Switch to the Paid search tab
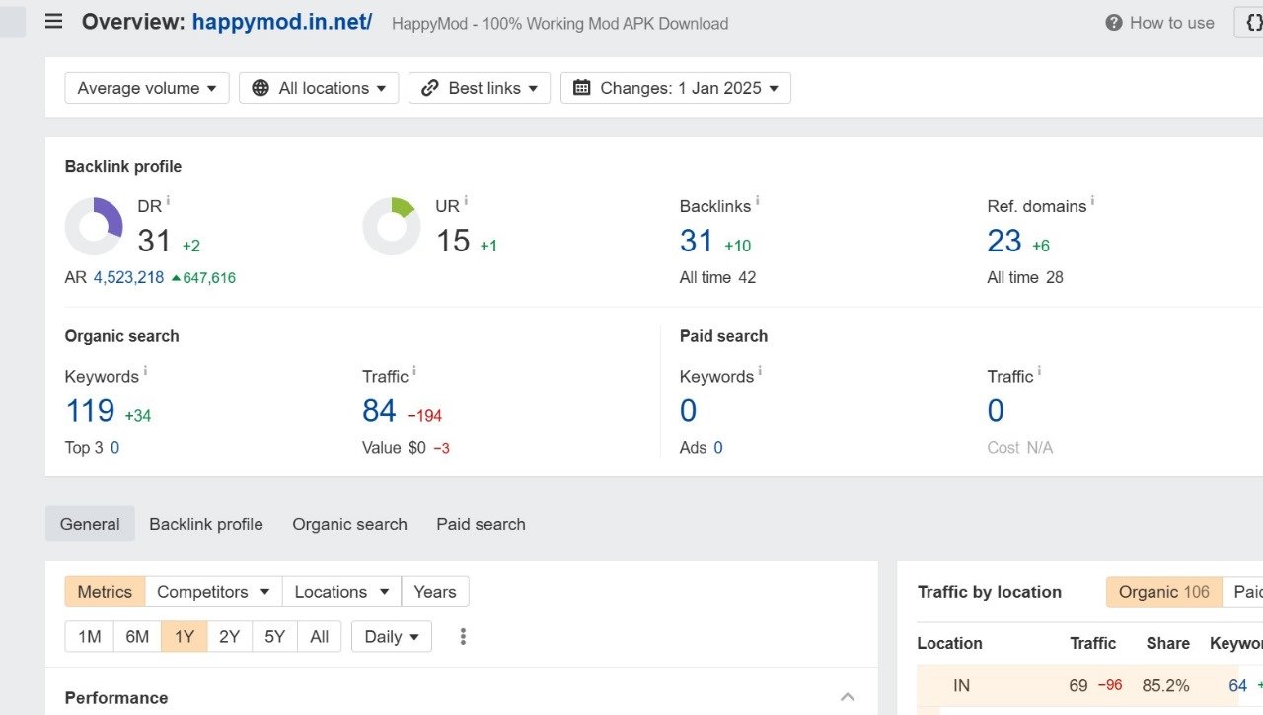1263x715 pixels. (481, 524)
